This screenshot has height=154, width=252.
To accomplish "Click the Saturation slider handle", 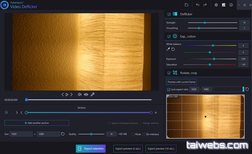I will 210,64.
